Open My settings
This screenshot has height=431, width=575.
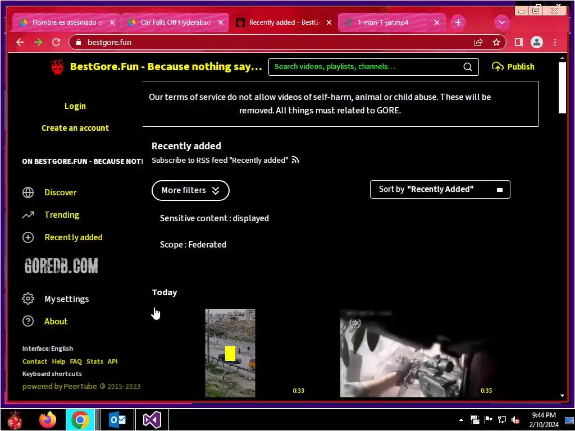66,299
